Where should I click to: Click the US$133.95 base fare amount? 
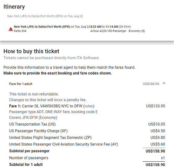pos(156,106)
